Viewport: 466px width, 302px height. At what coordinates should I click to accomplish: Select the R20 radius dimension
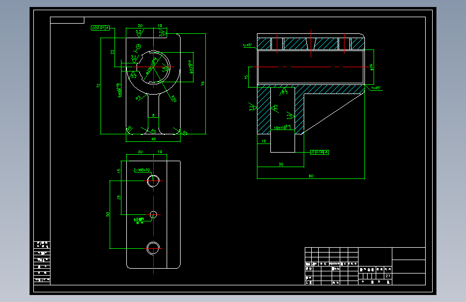174,99
